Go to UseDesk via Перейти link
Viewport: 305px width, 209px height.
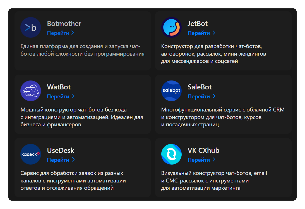click(x=60, y=160)
